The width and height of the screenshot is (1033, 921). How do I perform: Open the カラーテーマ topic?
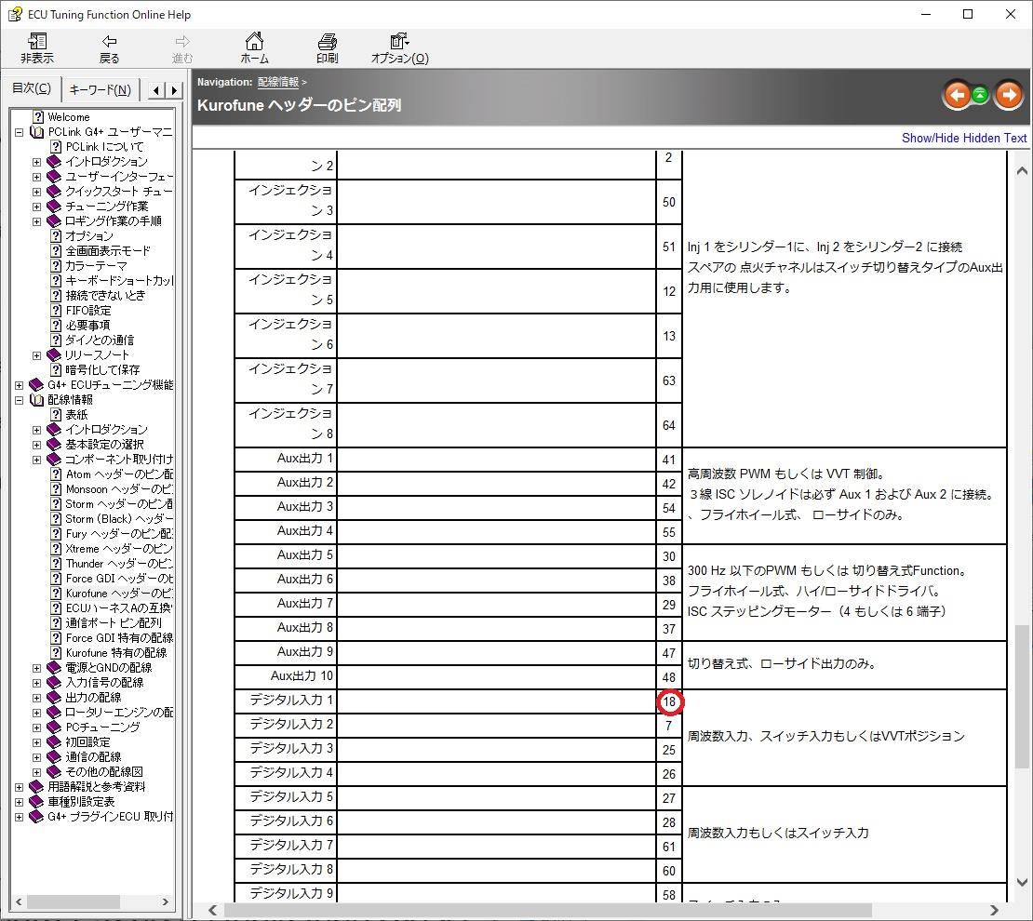coord(96,265)
